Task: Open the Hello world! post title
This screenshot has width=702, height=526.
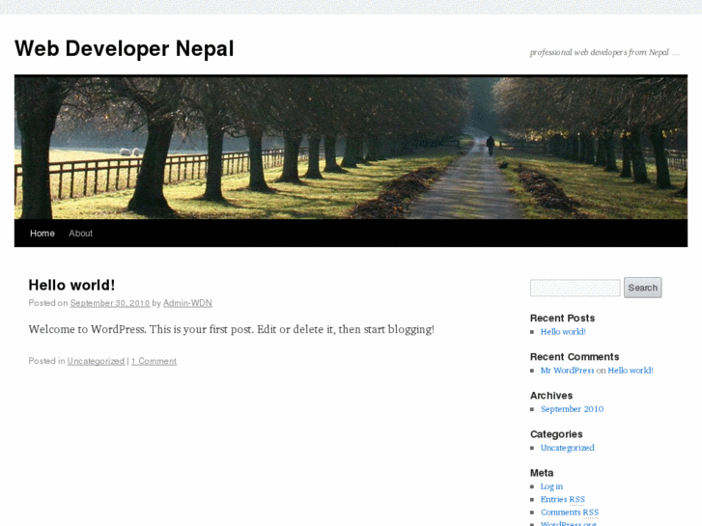Action: tap(71, 285)
